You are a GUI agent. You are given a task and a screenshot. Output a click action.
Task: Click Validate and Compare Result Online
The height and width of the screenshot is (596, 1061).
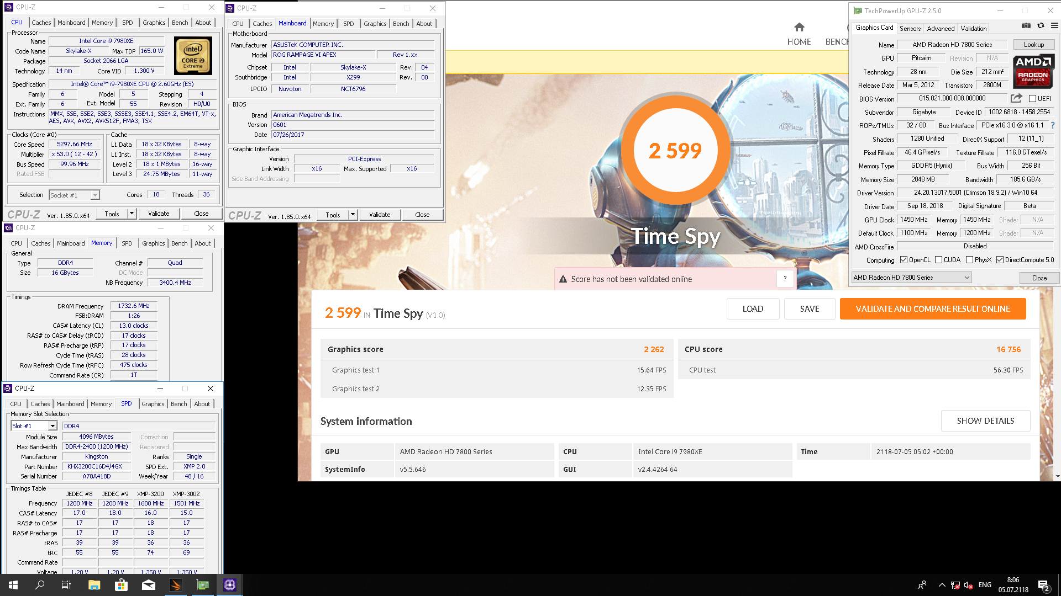(932, 309)
